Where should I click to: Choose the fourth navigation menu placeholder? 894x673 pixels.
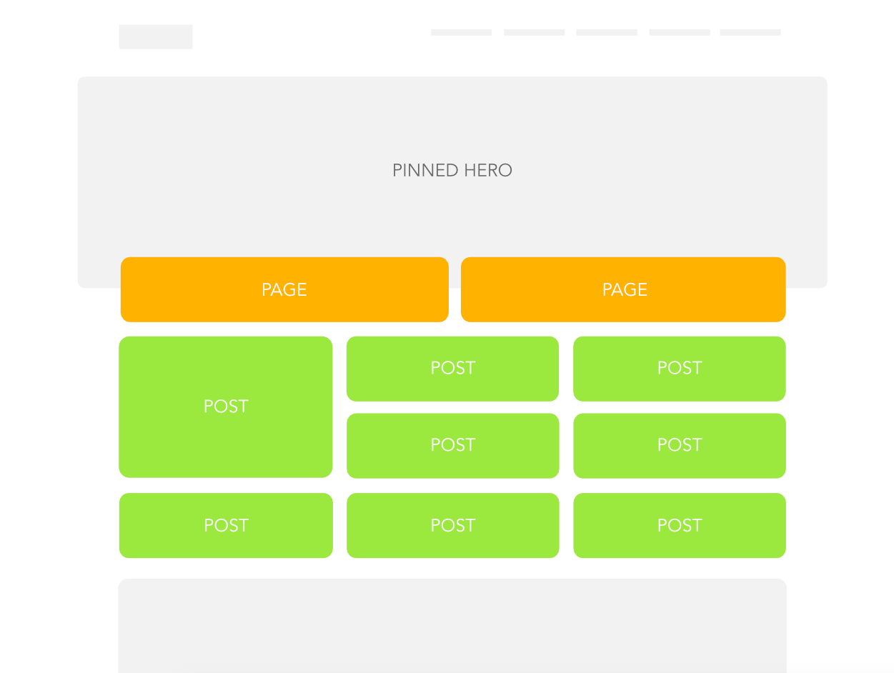point(680,32)
